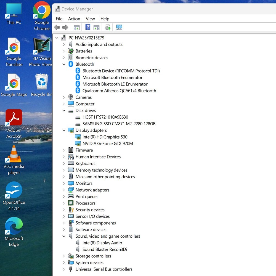Image resolution: width=276 pixels, height=276 pixels.
Task: Click the Back arrow toolbar icon
Action: click(x=57, y=27)
